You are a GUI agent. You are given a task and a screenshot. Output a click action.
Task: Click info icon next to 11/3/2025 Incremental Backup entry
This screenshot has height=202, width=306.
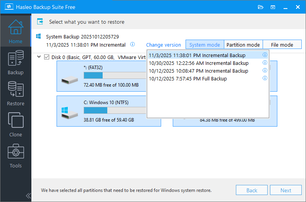pyautogui.click(x=265, y=55)
